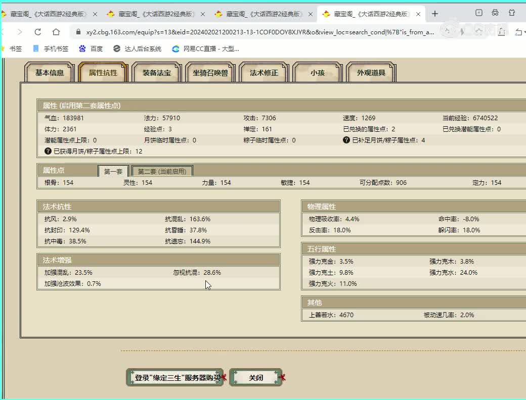This screenshot has height=400, width=526.
Task: Switch to the 法术修正 tab
Action: (x=264, y=72)
